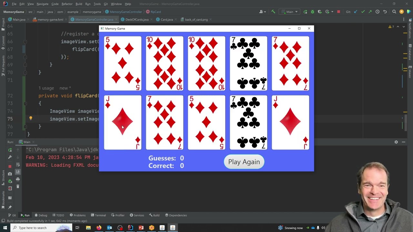Click the Rollback undo arrow icon

385,12
